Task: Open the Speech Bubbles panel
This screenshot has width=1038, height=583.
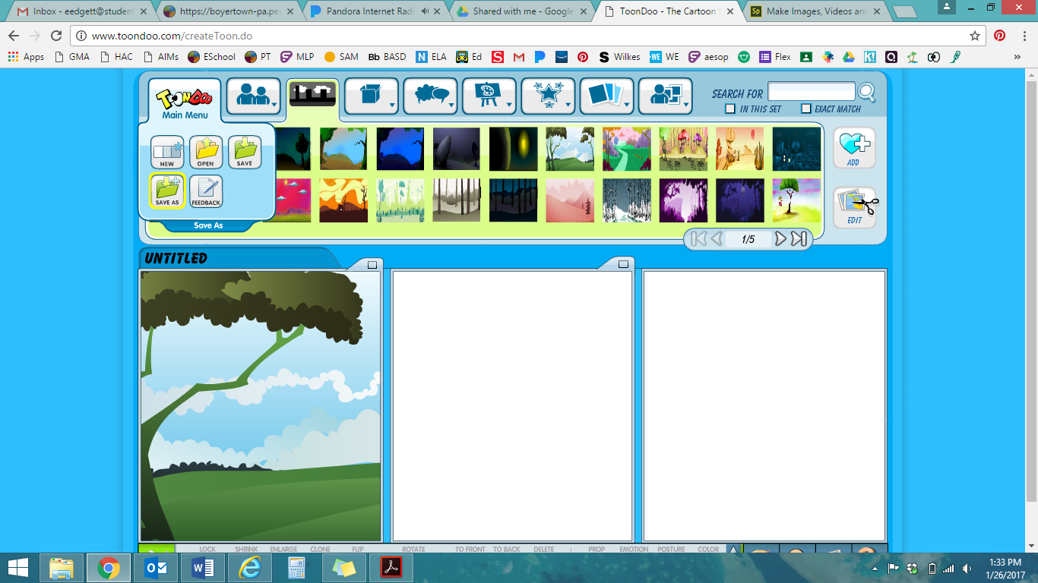Action: [x=426, y=93]
